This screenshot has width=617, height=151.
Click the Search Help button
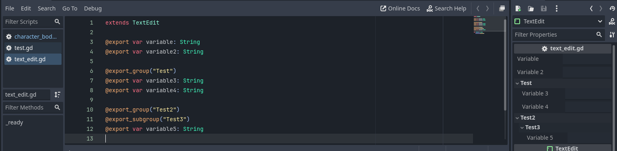446,8
